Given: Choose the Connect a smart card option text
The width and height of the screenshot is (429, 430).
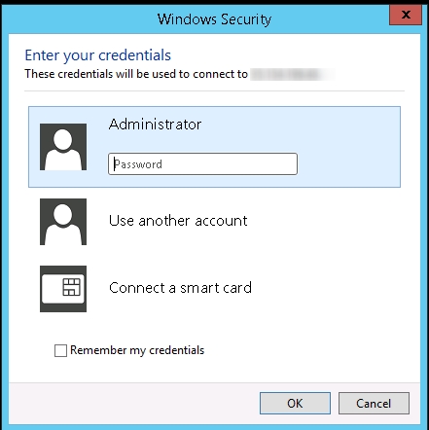Looking at the screenshot, I should pyautogui.click(x=180, y=288).
